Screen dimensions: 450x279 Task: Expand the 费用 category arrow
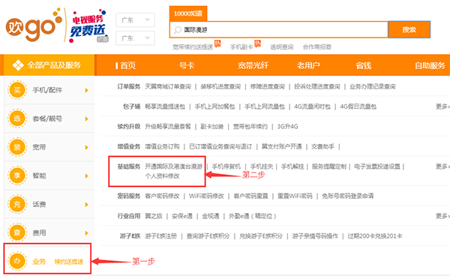click(x=87, y=233)
